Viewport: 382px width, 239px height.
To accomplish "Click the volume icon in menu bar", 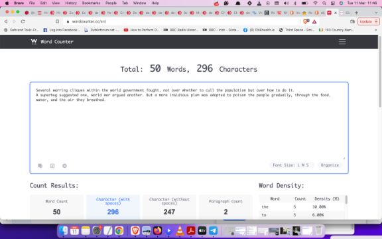I will pyautogui.click(x=286, y=3).
